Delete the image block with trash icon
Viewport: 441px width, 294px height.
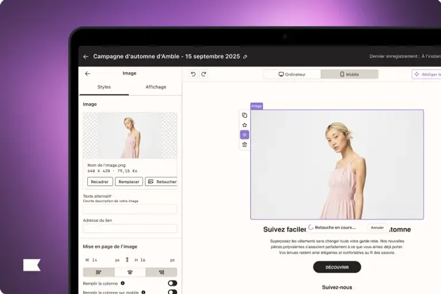click(244, 145)
